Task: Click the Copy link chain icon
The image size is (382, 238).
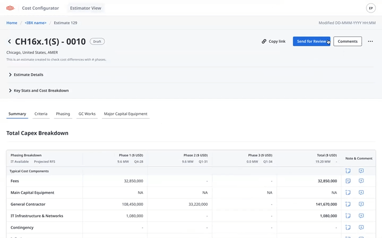Action: 264,41
